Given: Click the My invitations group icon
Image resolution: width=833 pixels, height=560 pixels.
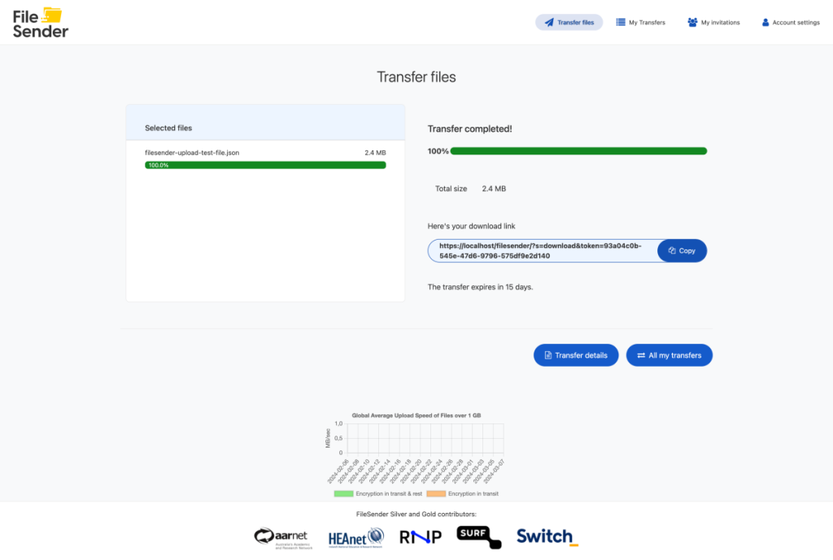Looking at the screenshot, I should point(694,22).
